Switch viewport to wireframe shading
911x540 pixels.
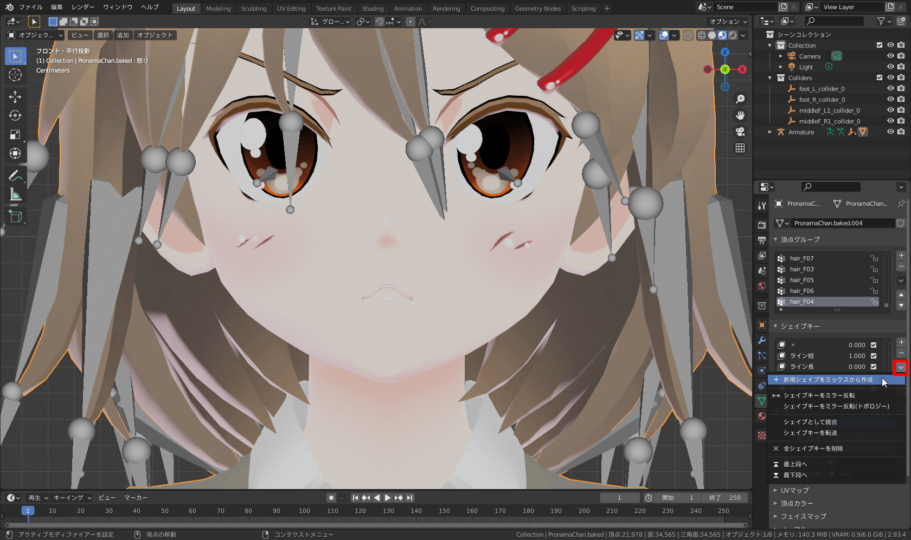coord(702,35)
